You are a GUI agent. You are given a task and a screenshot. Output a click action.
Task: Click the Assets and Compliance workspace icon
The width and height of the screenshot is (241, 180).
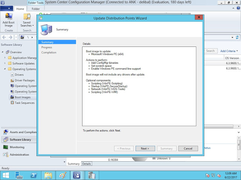pyautogui.click(x=6, y=132)
